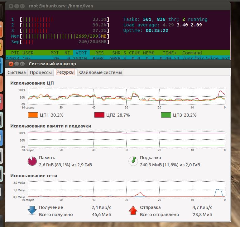Image resolution: width=240 pixels, height=227 pixels.
Task: Open the Процессы tab
Action: 41,72
